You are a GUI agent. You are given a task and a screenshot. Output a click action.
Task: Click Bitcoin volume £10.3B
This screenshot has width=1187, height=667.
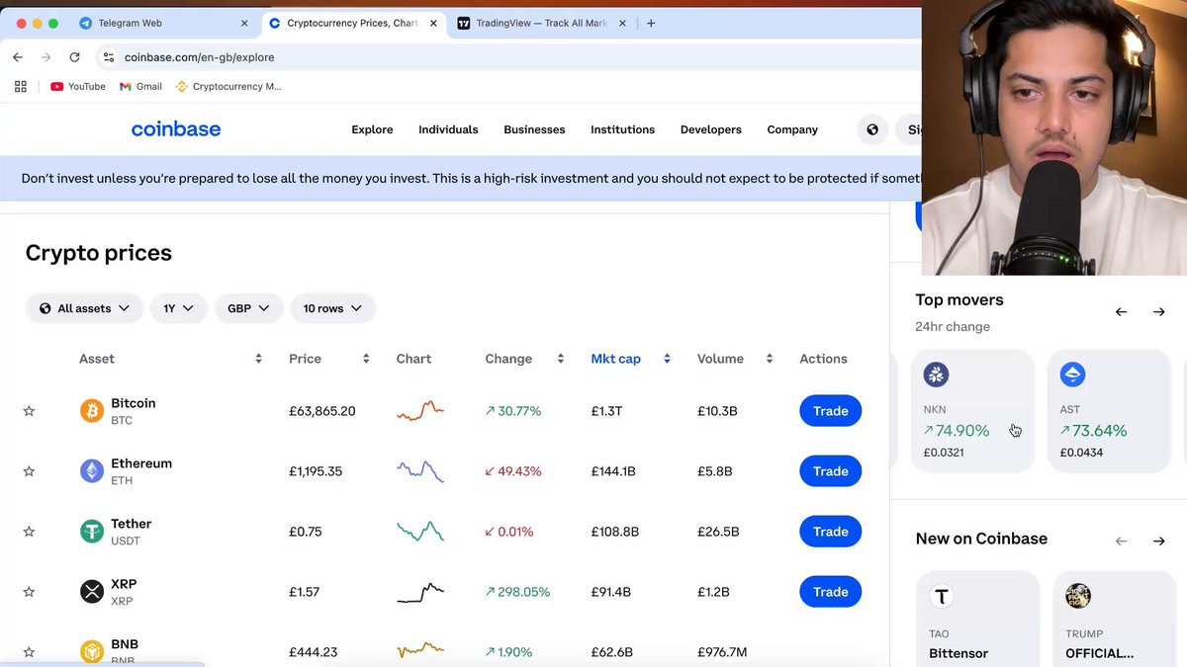[717, 411]
